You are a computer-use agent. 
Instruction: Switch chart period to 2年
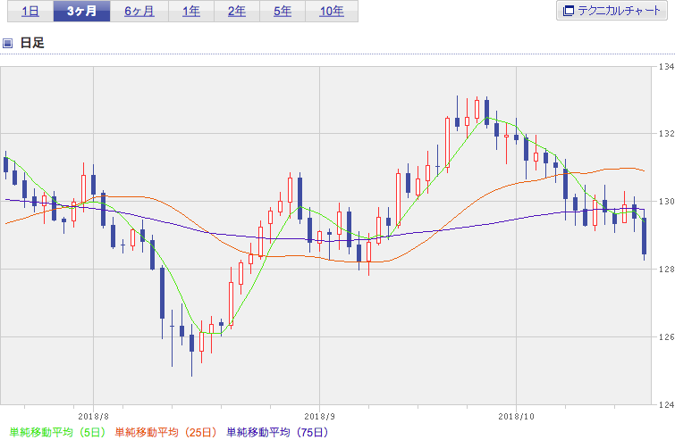click(x=237, y=12)
